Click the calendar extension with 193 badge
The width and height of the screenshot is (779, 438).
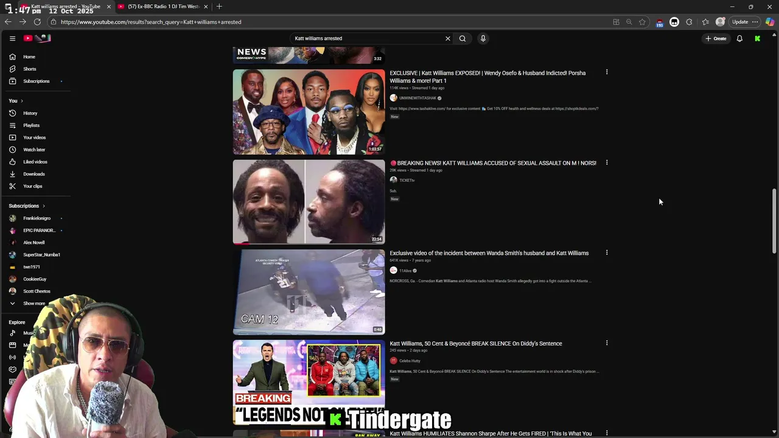click(660, 23)
